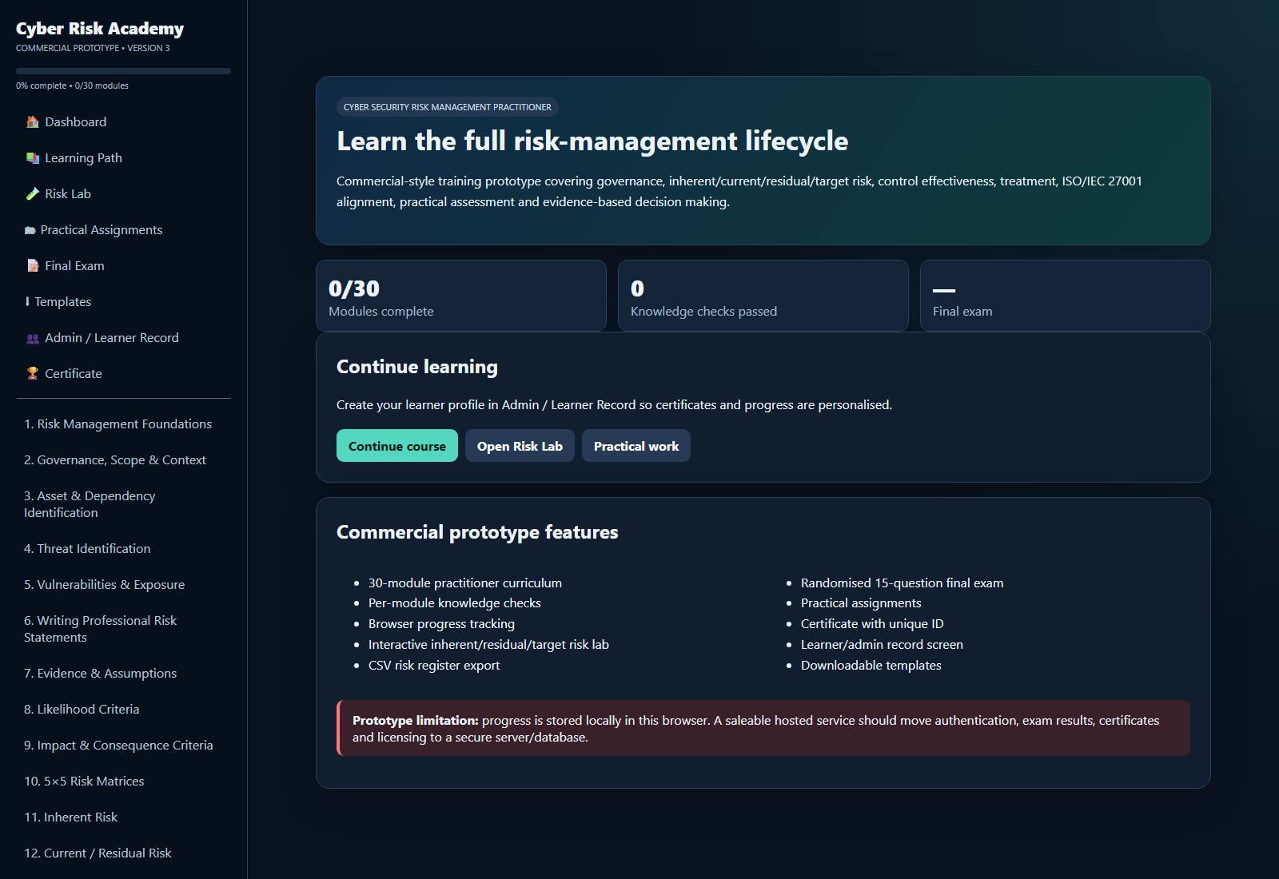This screenshot has height=879, width=1279.
Task: Open module 1 Risk Management Foundations
Action: pos(124,424)
